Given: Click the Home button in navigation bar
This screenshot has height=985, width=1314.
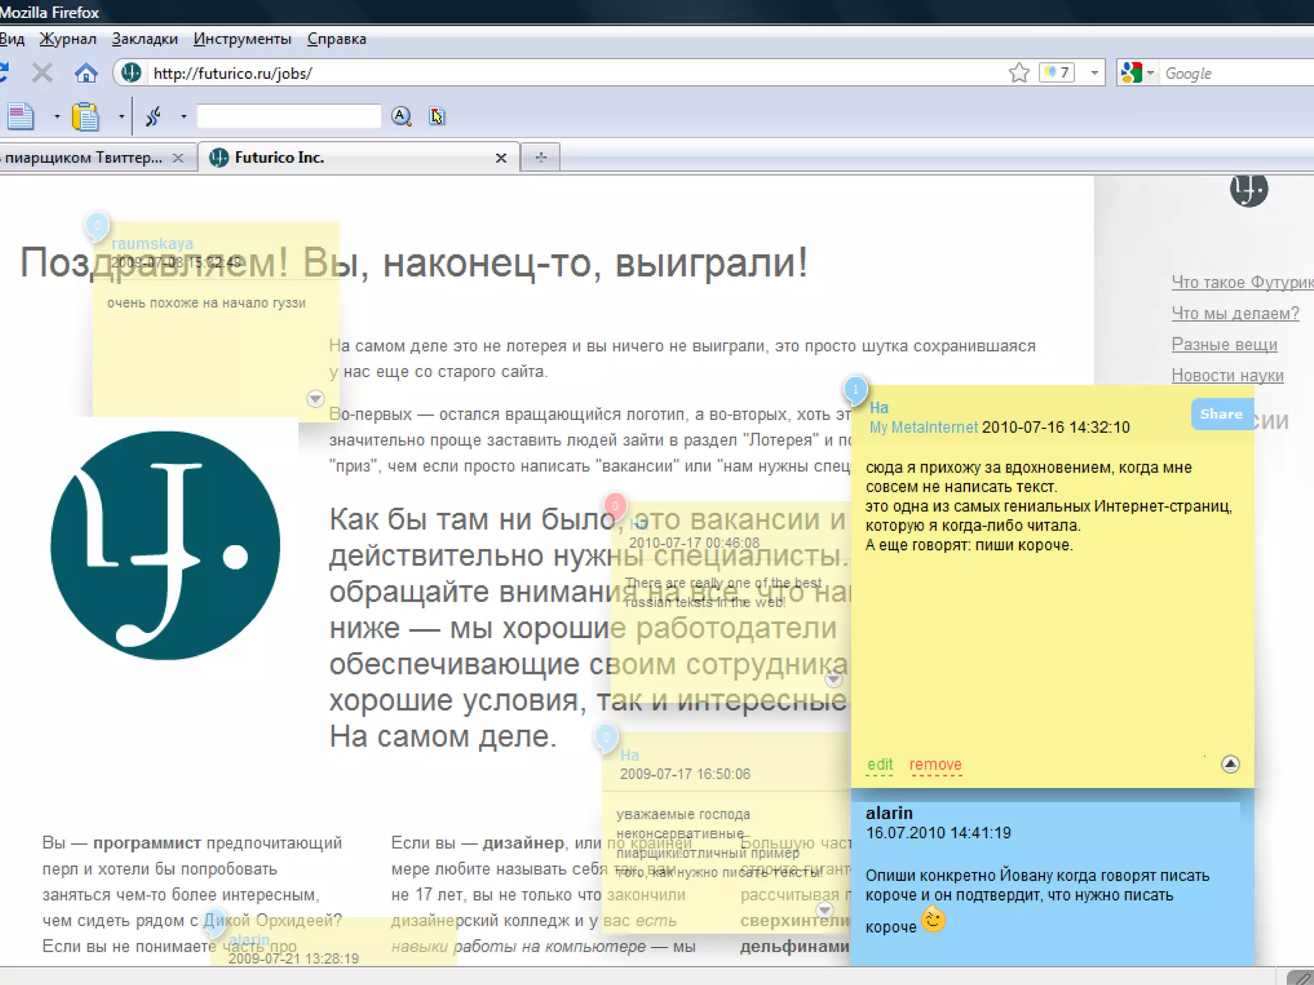Looking at the screenshot, I should pos(85,73).
